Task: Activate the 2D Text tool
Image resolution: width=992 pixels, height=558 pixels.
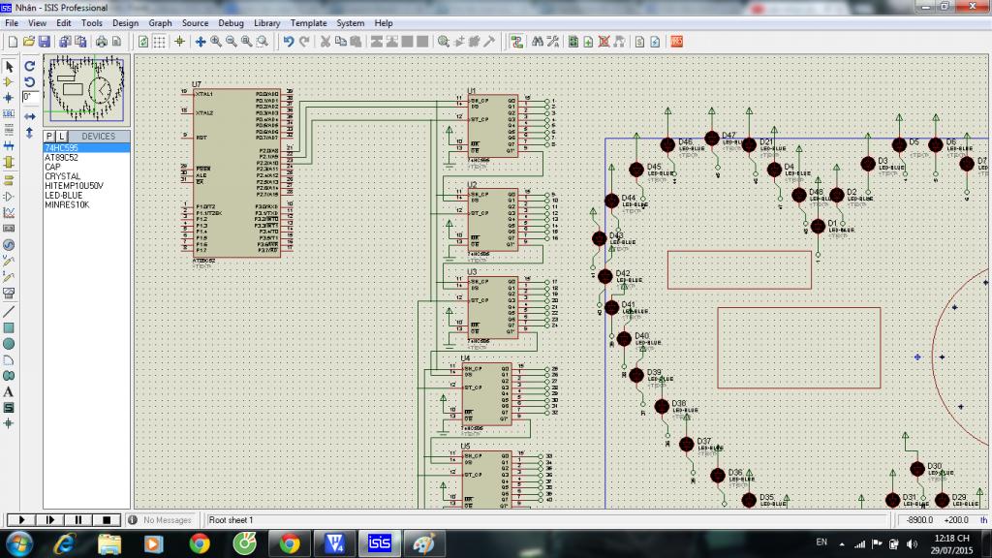Action: pos(9,391)
